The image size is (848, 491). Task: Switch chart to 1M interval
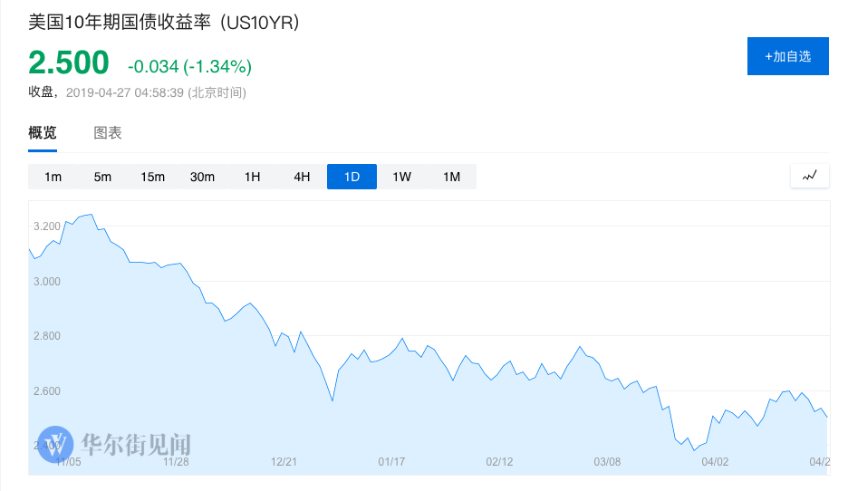451,177
